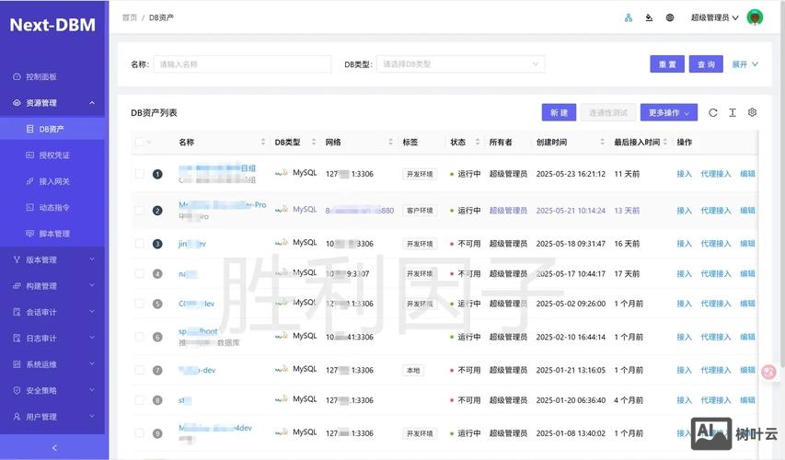This screenshot has height=460, width=785.
Task: Open the 更多操作 dropdown button
Action: point(668,112)
